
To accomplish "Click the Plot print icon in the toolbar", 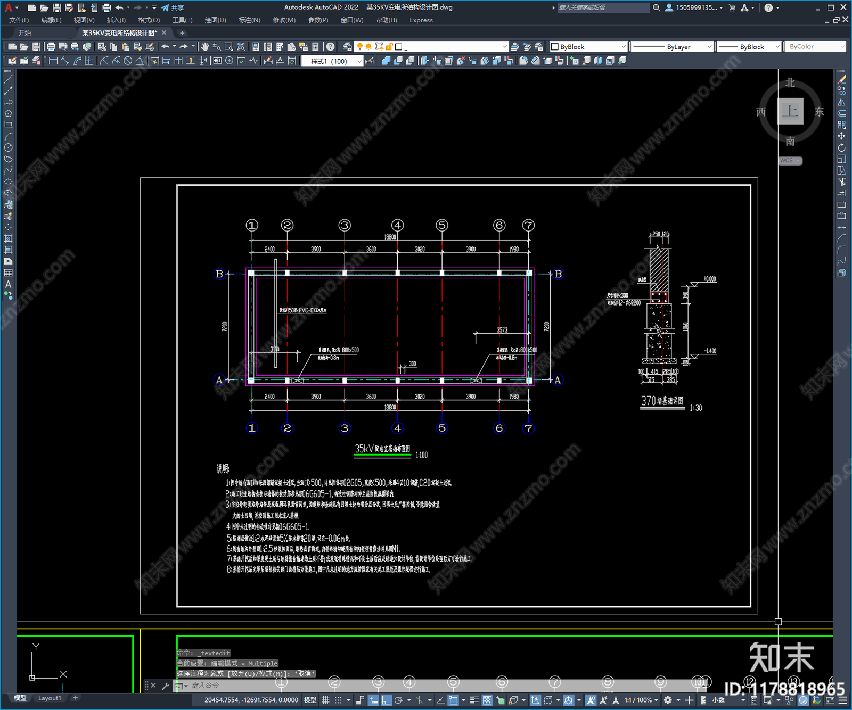I will pyautogui.click(x=51, y=47).
